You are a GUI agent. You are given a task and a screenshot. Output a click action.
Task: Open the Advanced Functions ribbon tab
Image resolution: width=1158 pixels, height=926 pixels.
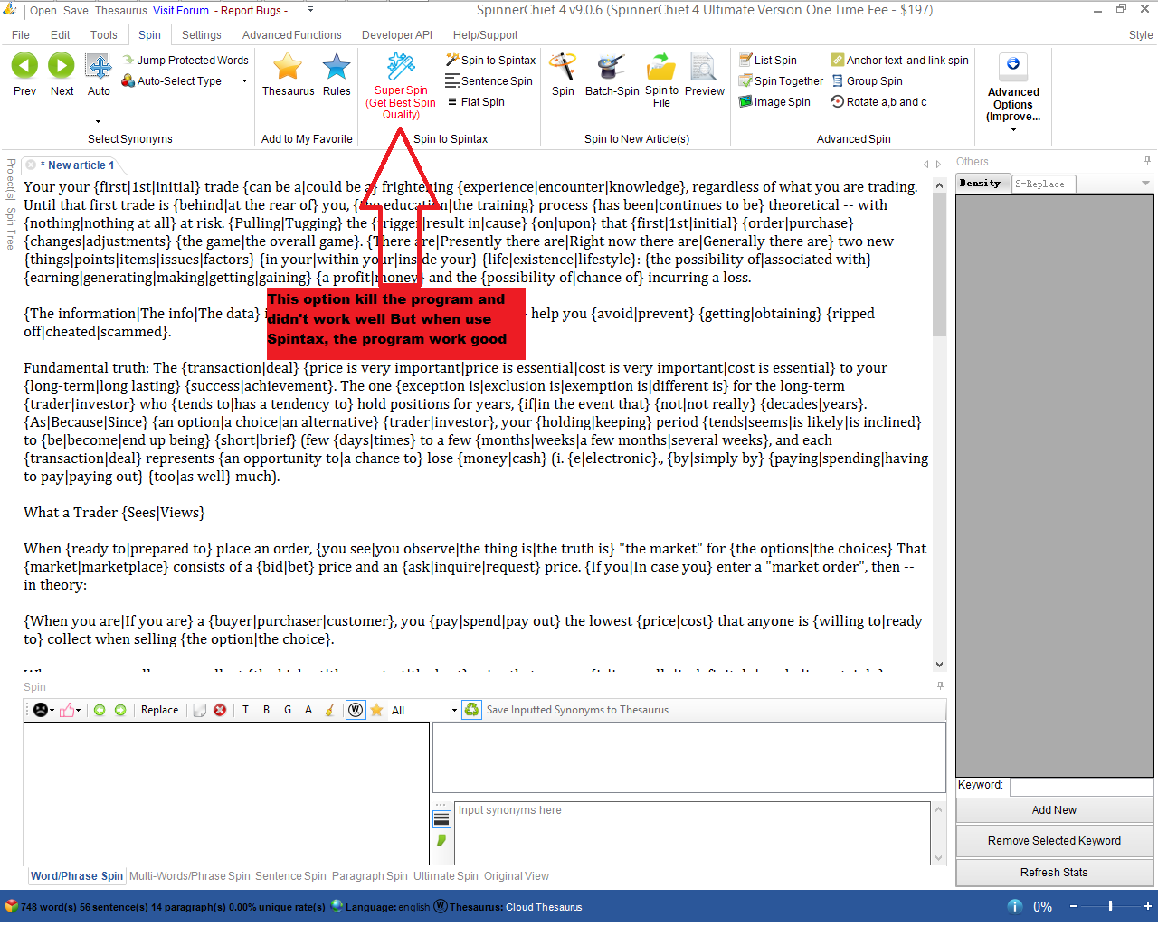291,35
